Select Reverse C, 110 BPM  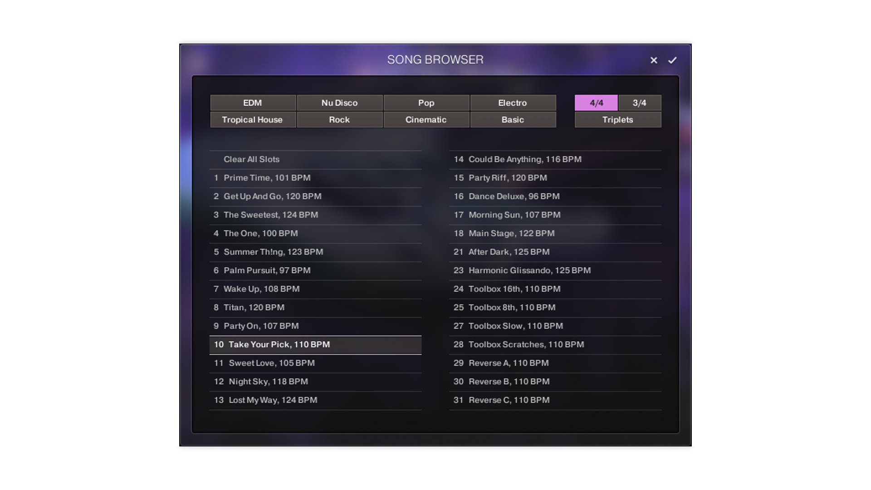[509, 400]
